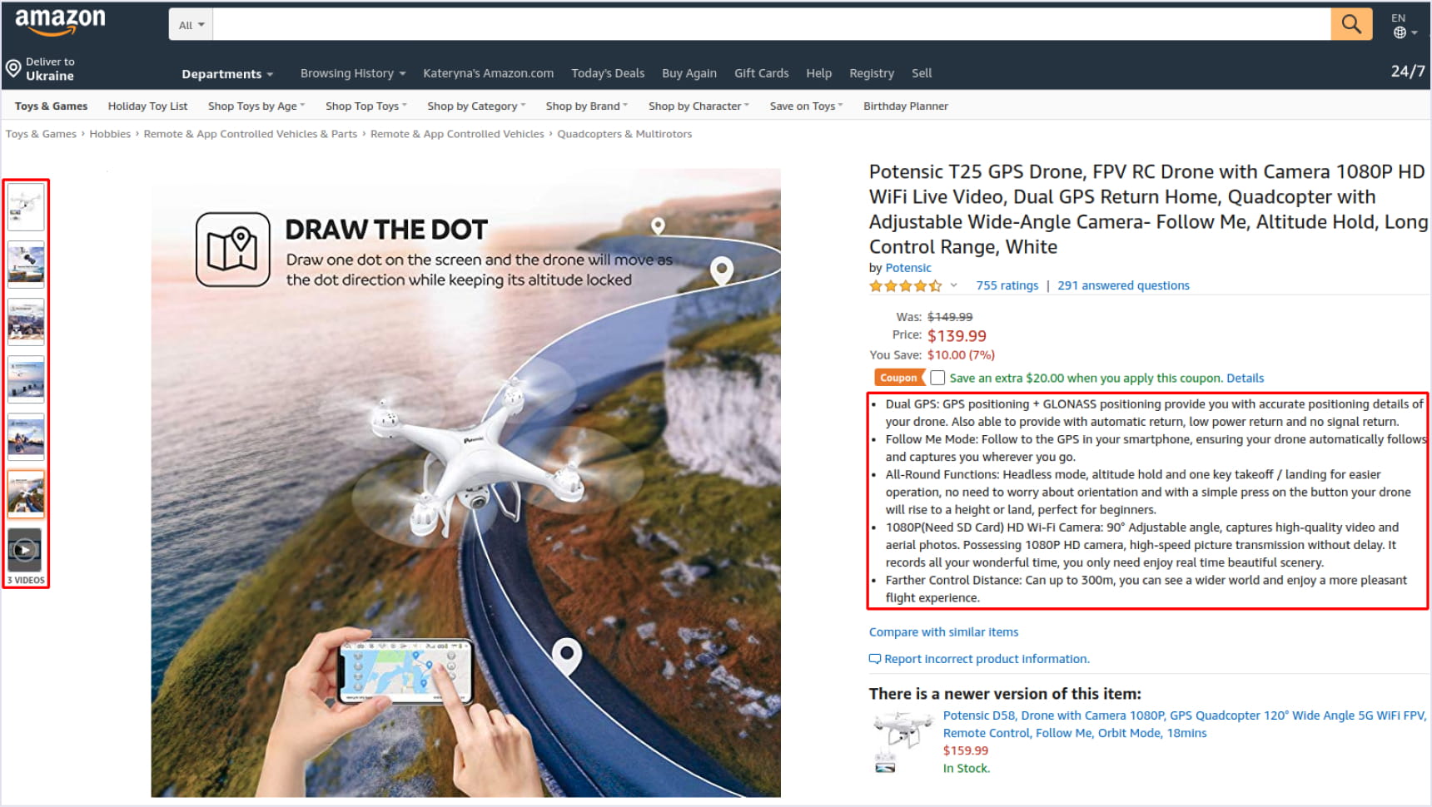Open the Shop by Brand dropdown
Viewport: 1432px width, 807px height.
coord(587,106)
